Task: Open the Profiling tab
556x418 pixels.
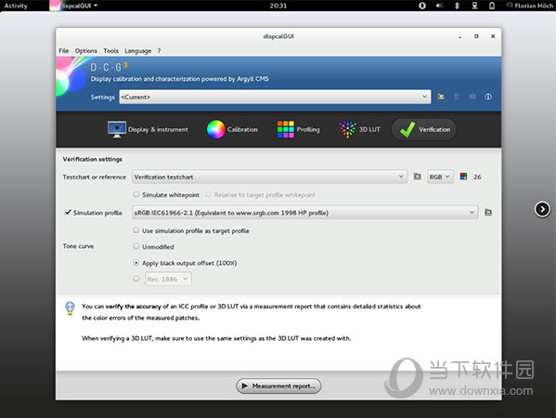Action: (x=298, y=129)
